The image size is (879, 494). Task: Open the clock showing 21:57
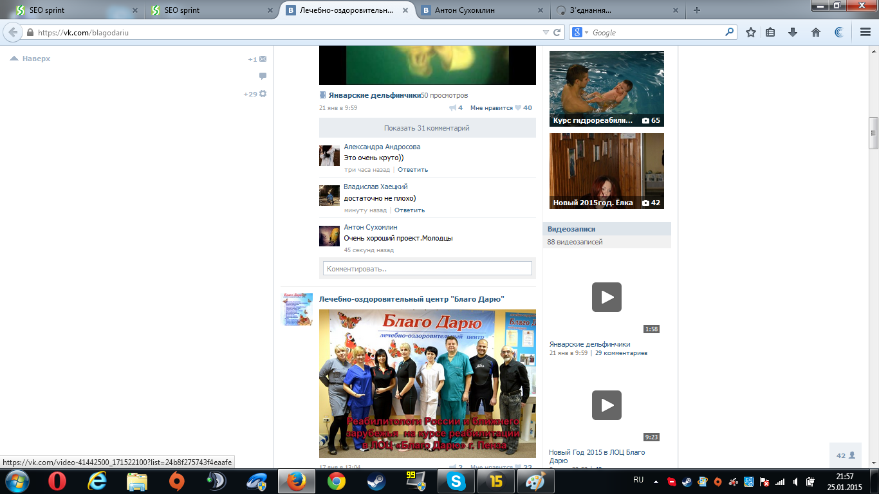tap(844, 477)
